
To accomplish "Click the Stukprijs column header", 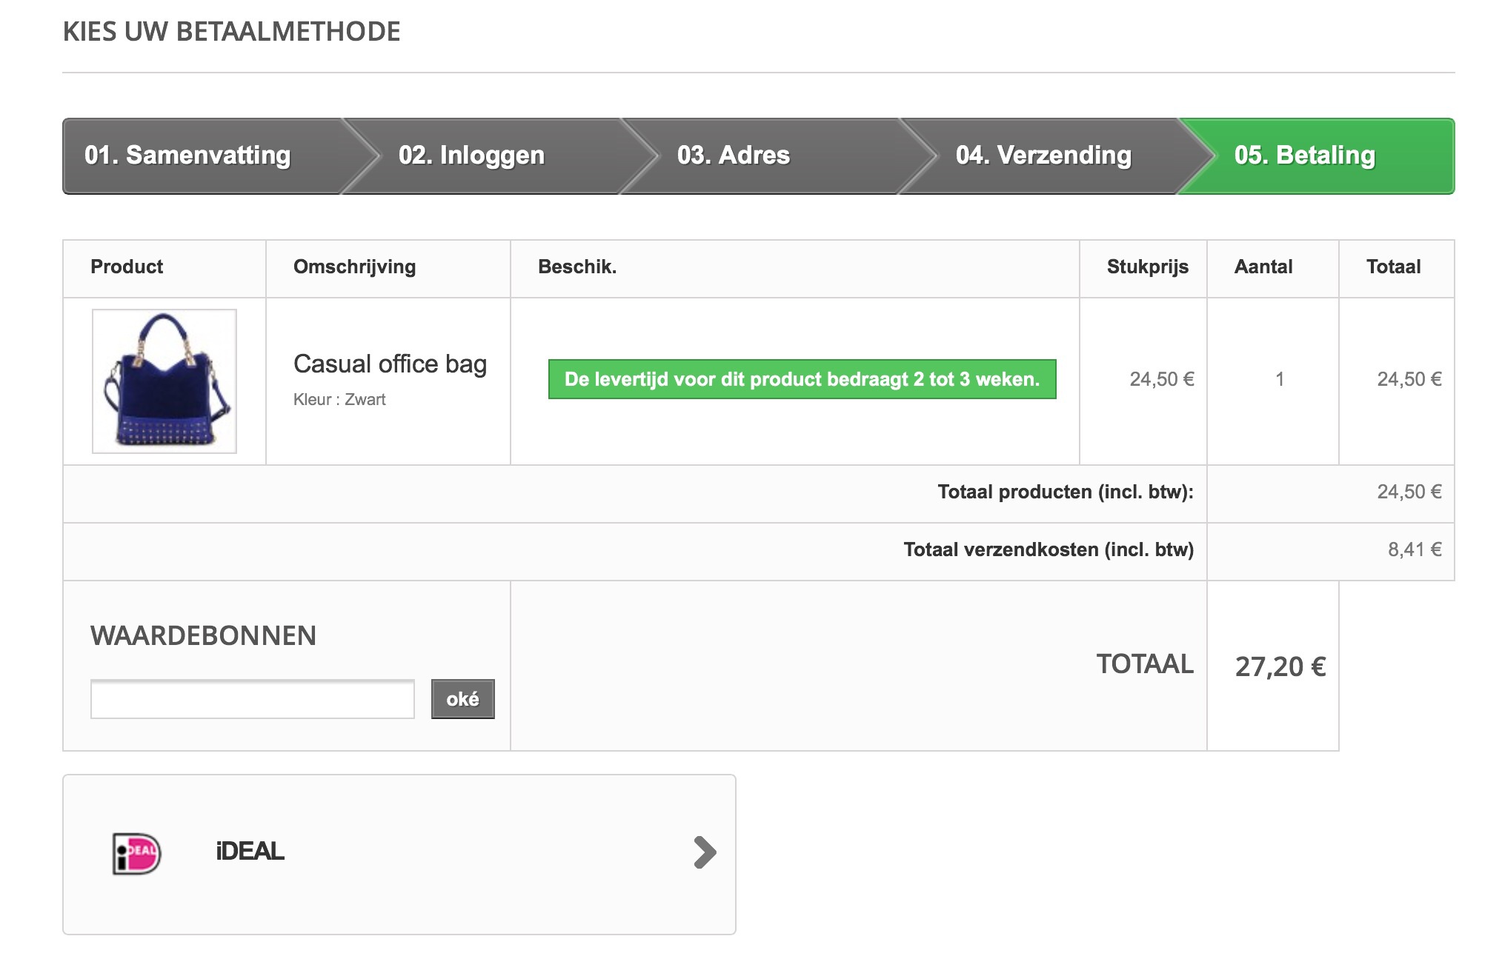I will [x=1147, y=267].
